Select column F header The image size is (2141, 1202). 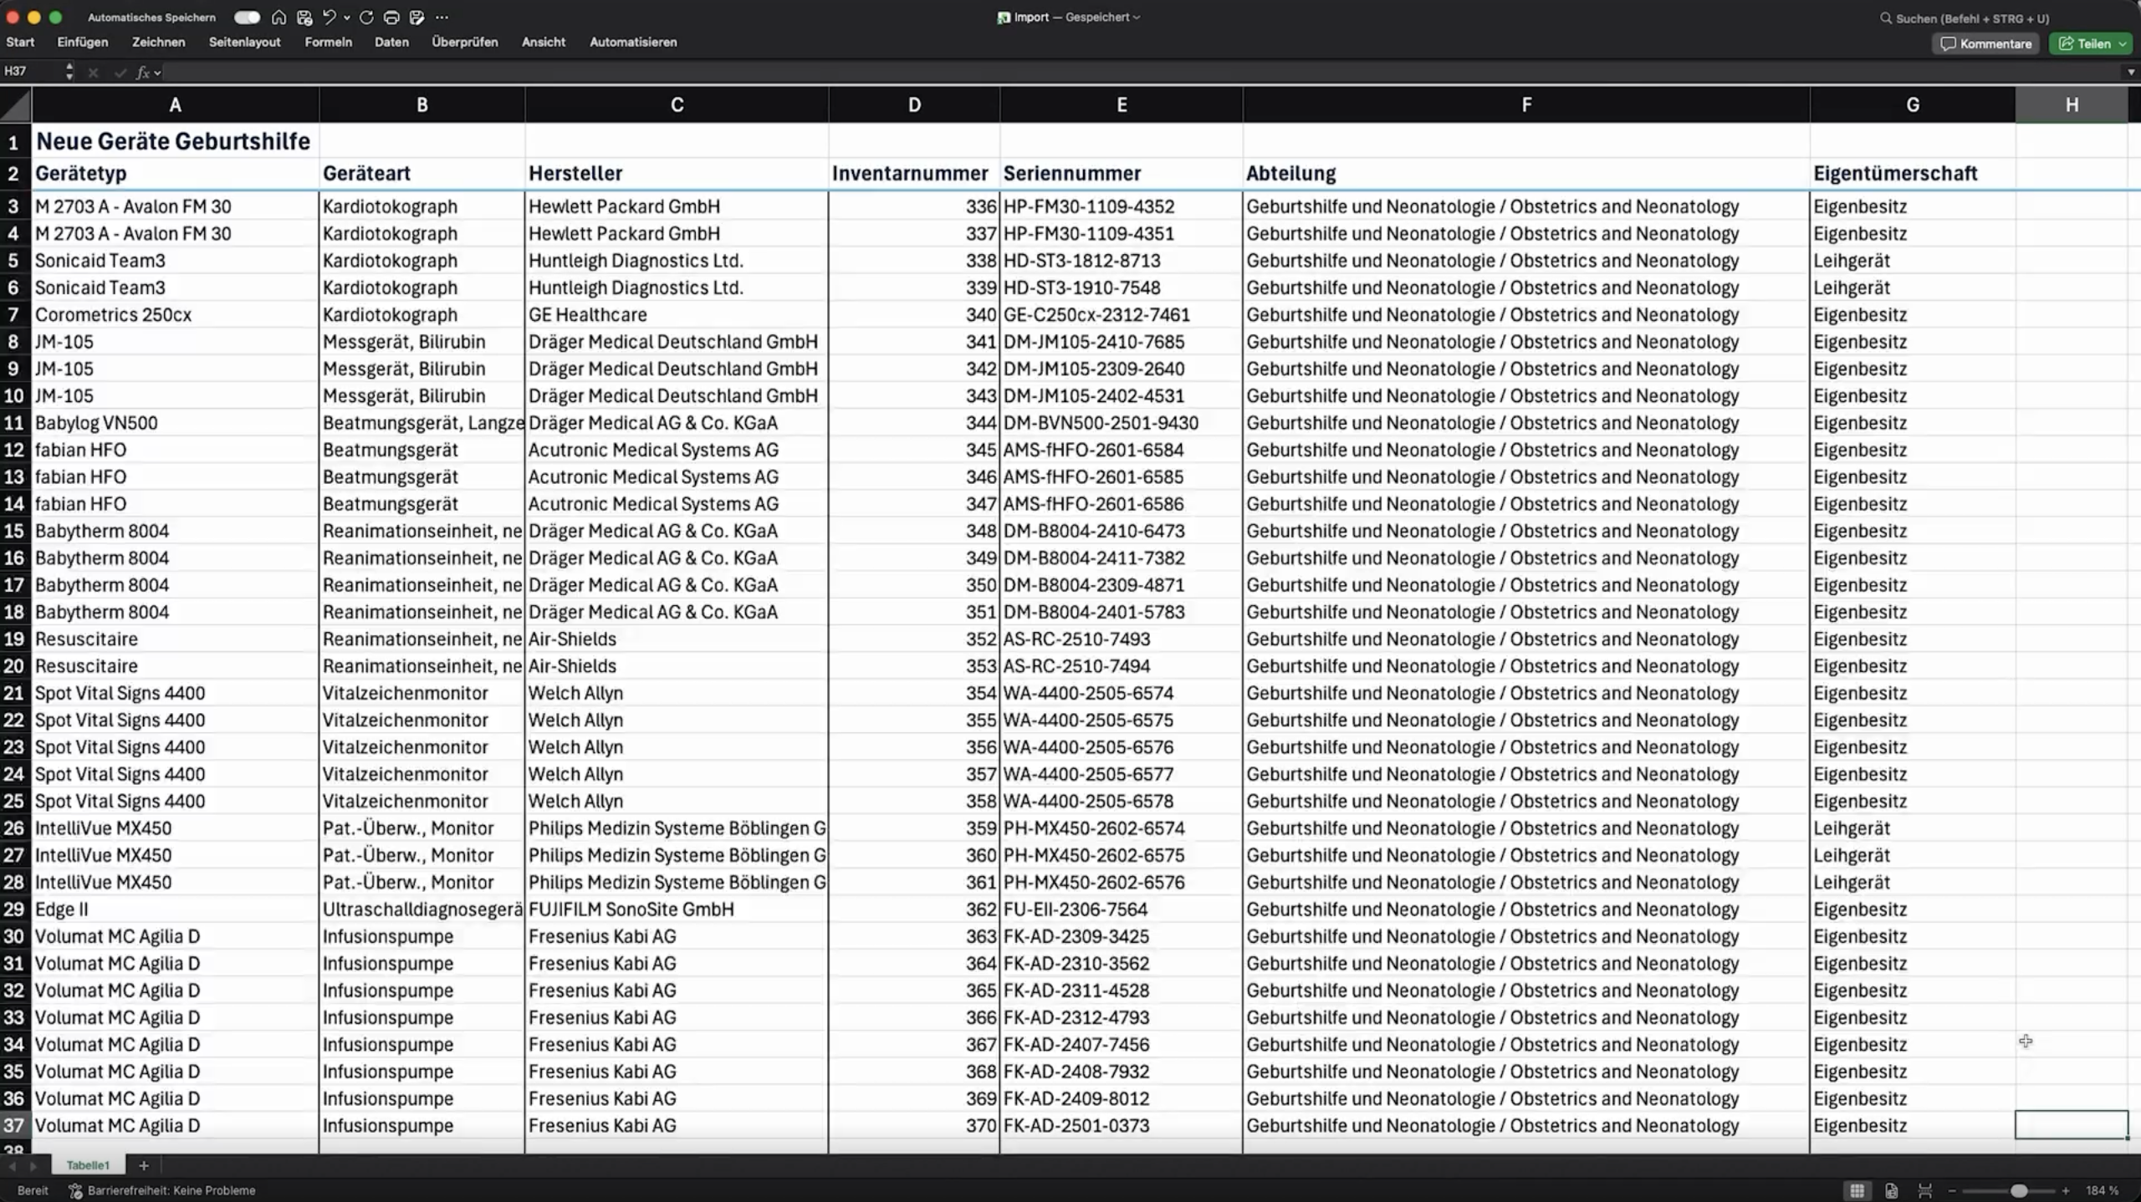pos(1526,104)
